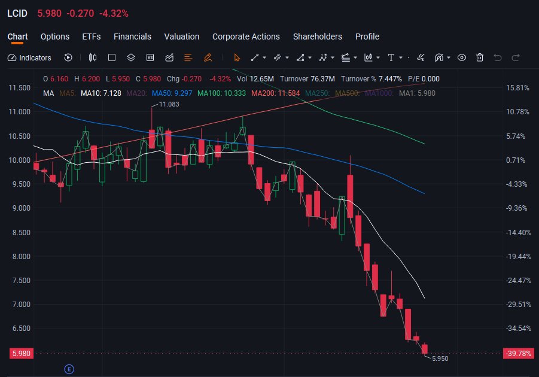Click the LCID ticker symbol

pos(17,13)
